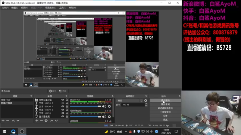Screen dimensions: 241x135
Task: Open the 视图(V) menu
Action: [25, 8]
